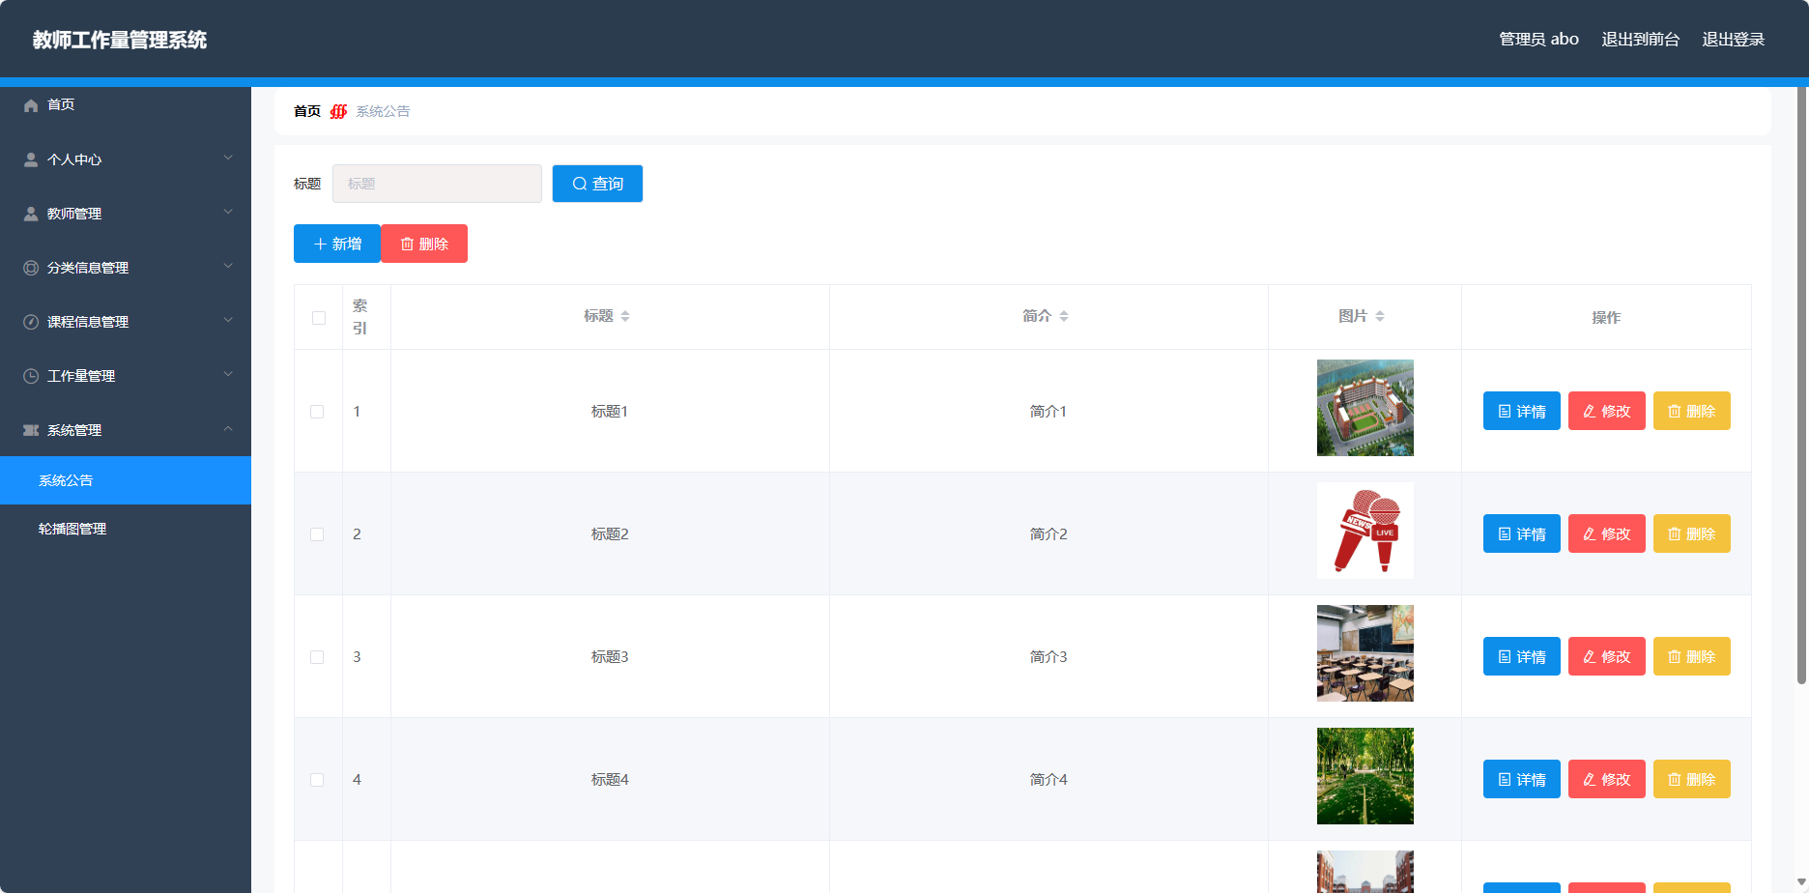Sort by 简介 column arrows
Image resolution: width=1809 pixels, height=893 pixels.
tap(1064, 316)
